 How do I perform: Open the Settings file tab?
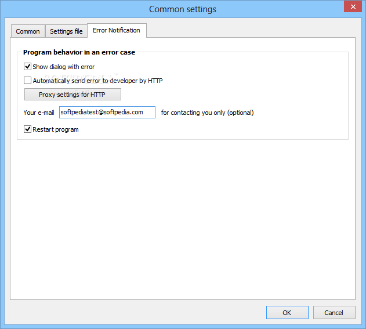click(66, 31)
